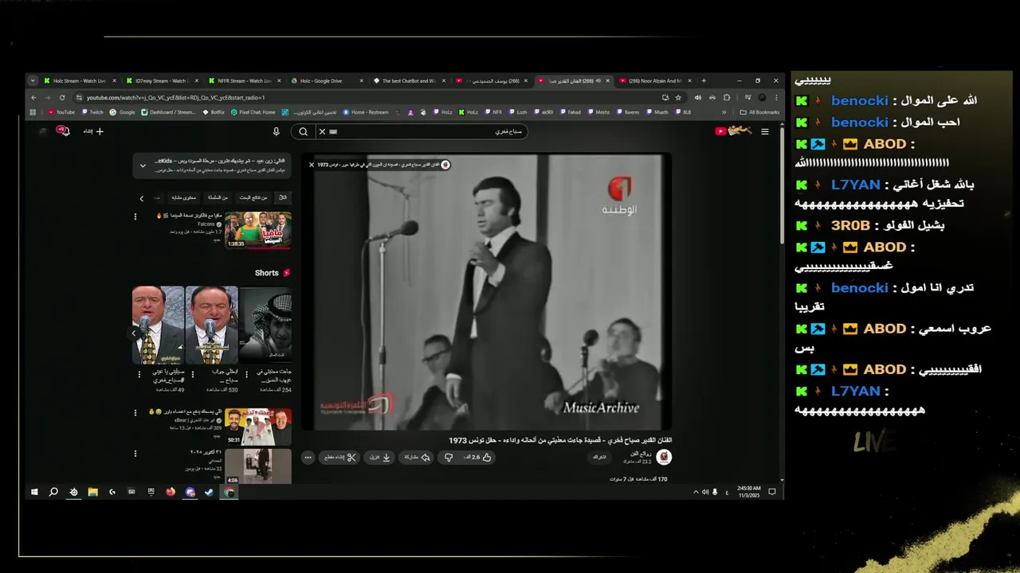The width and height of the screenshot is (1020, 573).
Task: Open the short with 530K views
Action: (211, 325)
